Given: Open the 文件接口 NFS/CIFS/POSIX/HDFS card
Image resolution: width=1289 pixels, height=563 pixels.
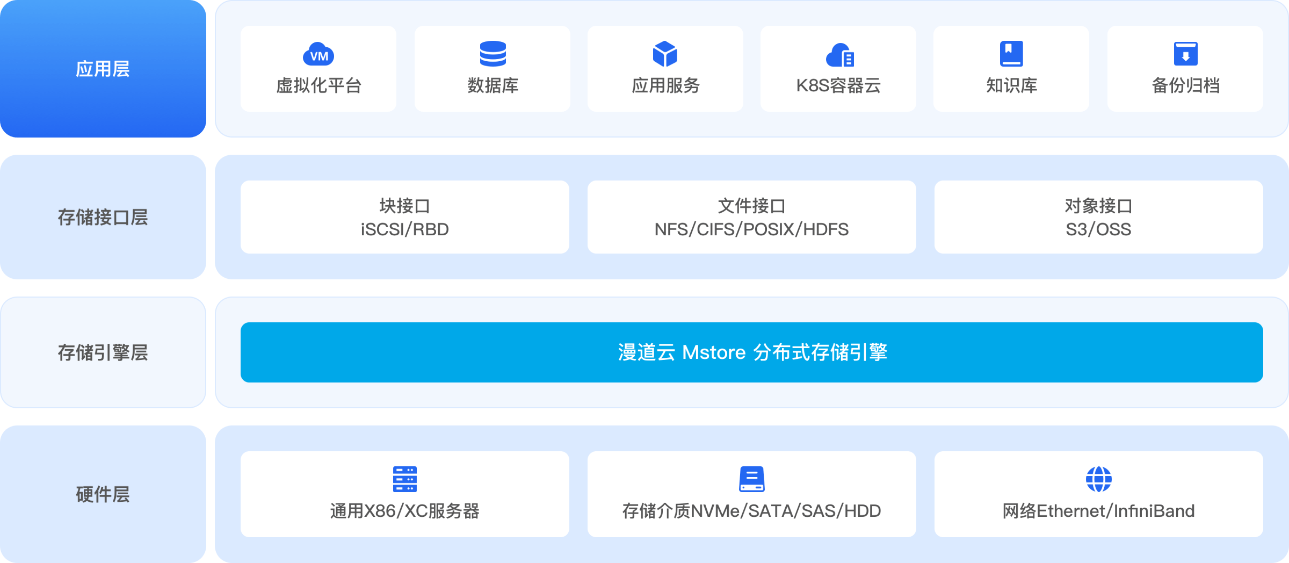Looking at the screenshot, I should [751, 217].
